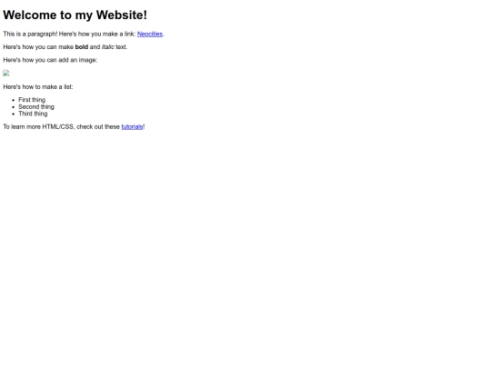Click the italic word in second paragraph
Screen dimensions: 491x368
[107, 47]
